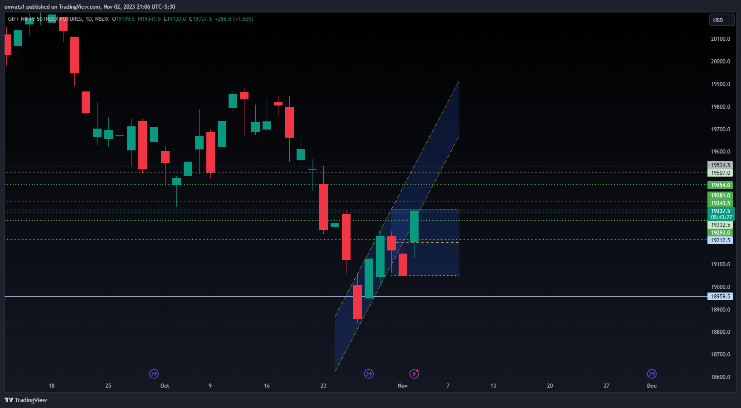Click the published by omvats1 header text

coord(90,7)
